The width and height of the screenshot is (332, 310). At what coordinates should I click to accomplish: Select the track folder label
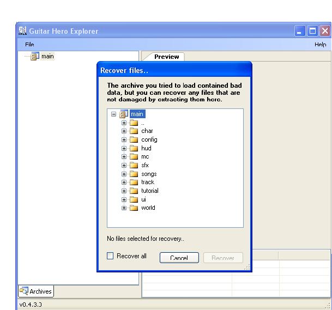click(x=148, y=182)
